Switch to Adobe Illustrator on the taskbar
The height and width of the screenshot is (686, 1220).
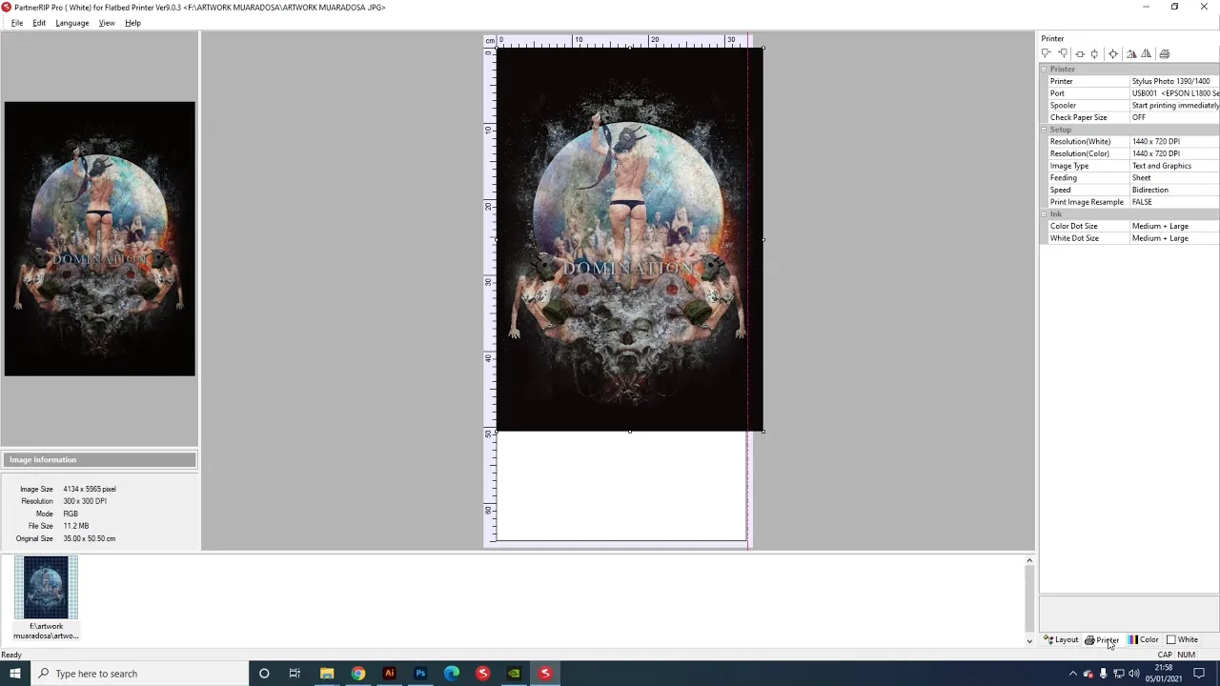(x=389, y=674)
